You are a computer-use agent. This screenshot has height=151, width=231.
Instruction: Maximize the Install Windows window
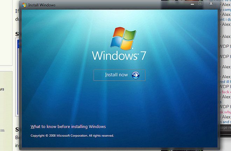(200, 3)
